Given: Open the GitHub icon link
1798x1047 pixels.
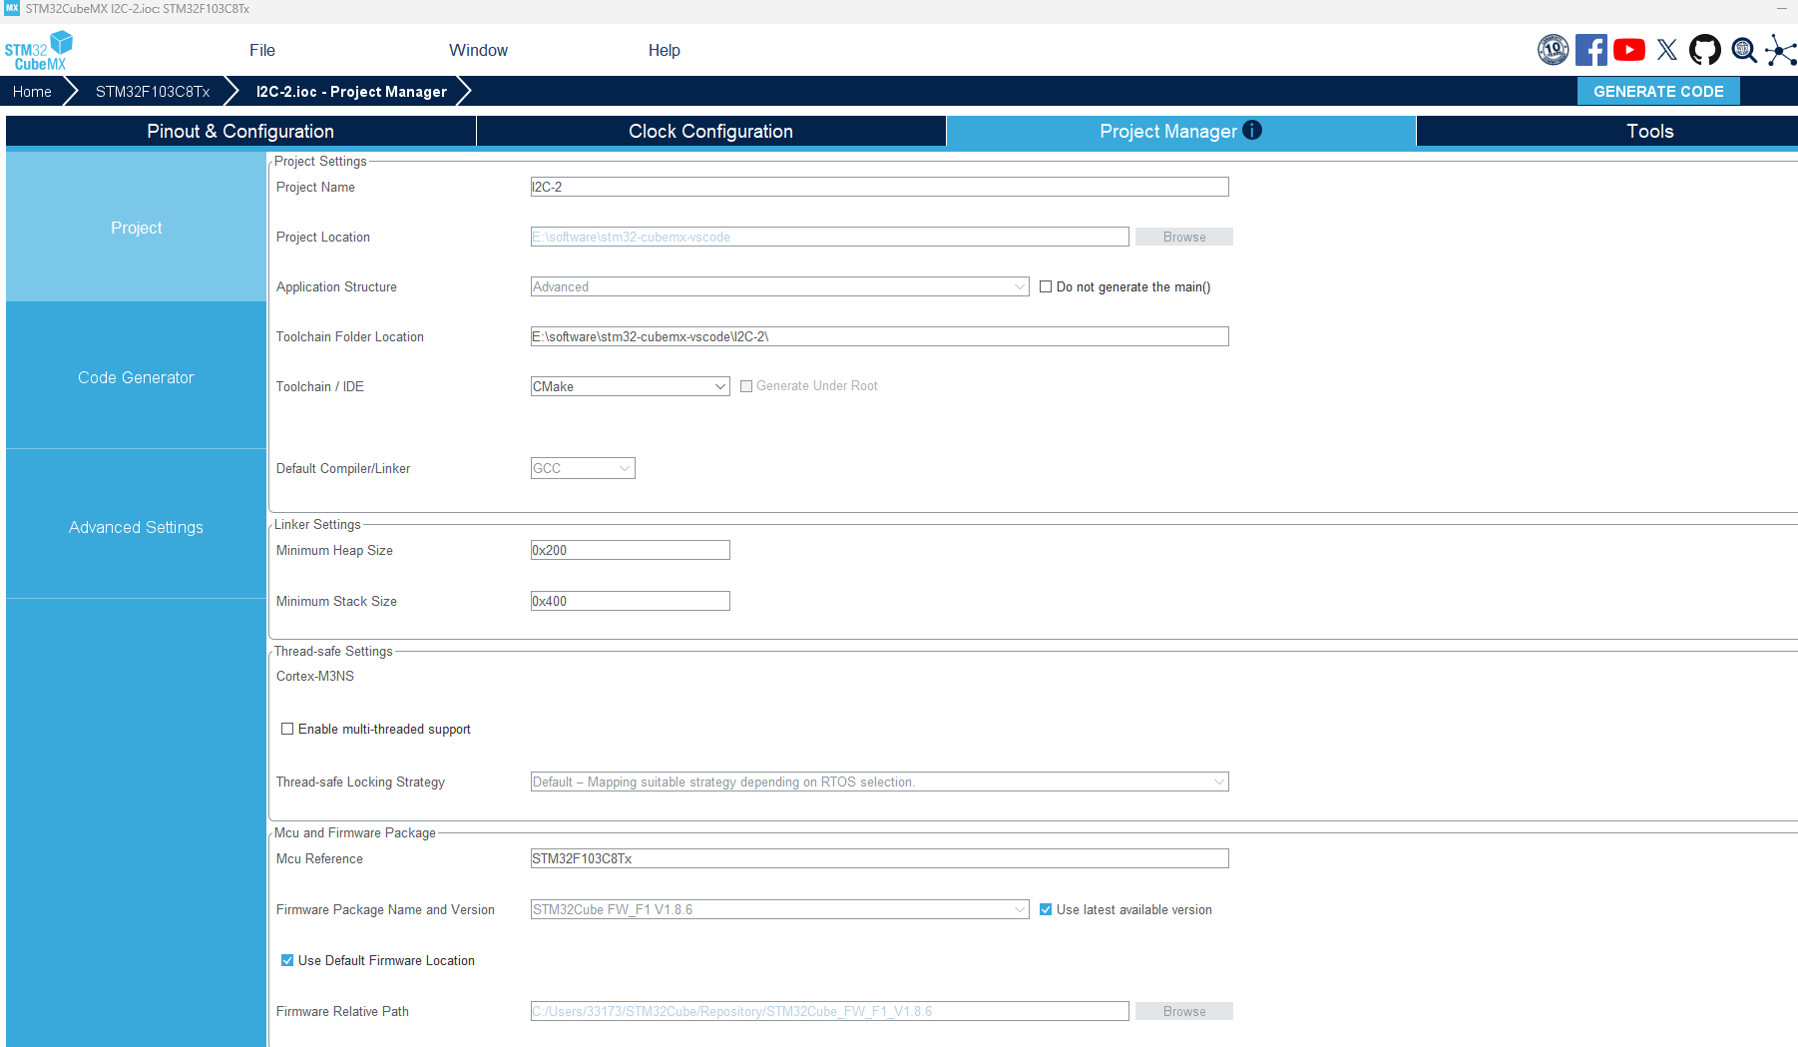Looking at the screenshot, I should (x=1705, y=50).
